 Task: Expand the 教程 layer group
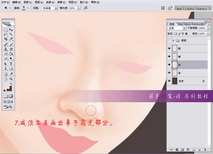(174, 40)
